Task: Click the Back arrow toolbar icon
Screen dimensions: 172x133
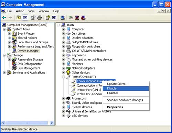Action: pos(4,18)
